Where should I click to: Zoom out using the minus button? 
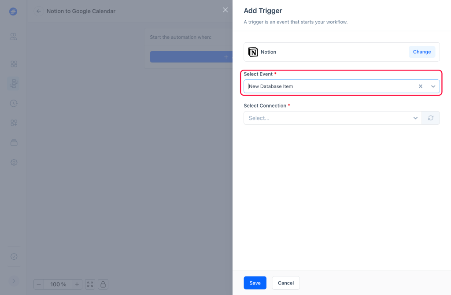coord(39,284)
